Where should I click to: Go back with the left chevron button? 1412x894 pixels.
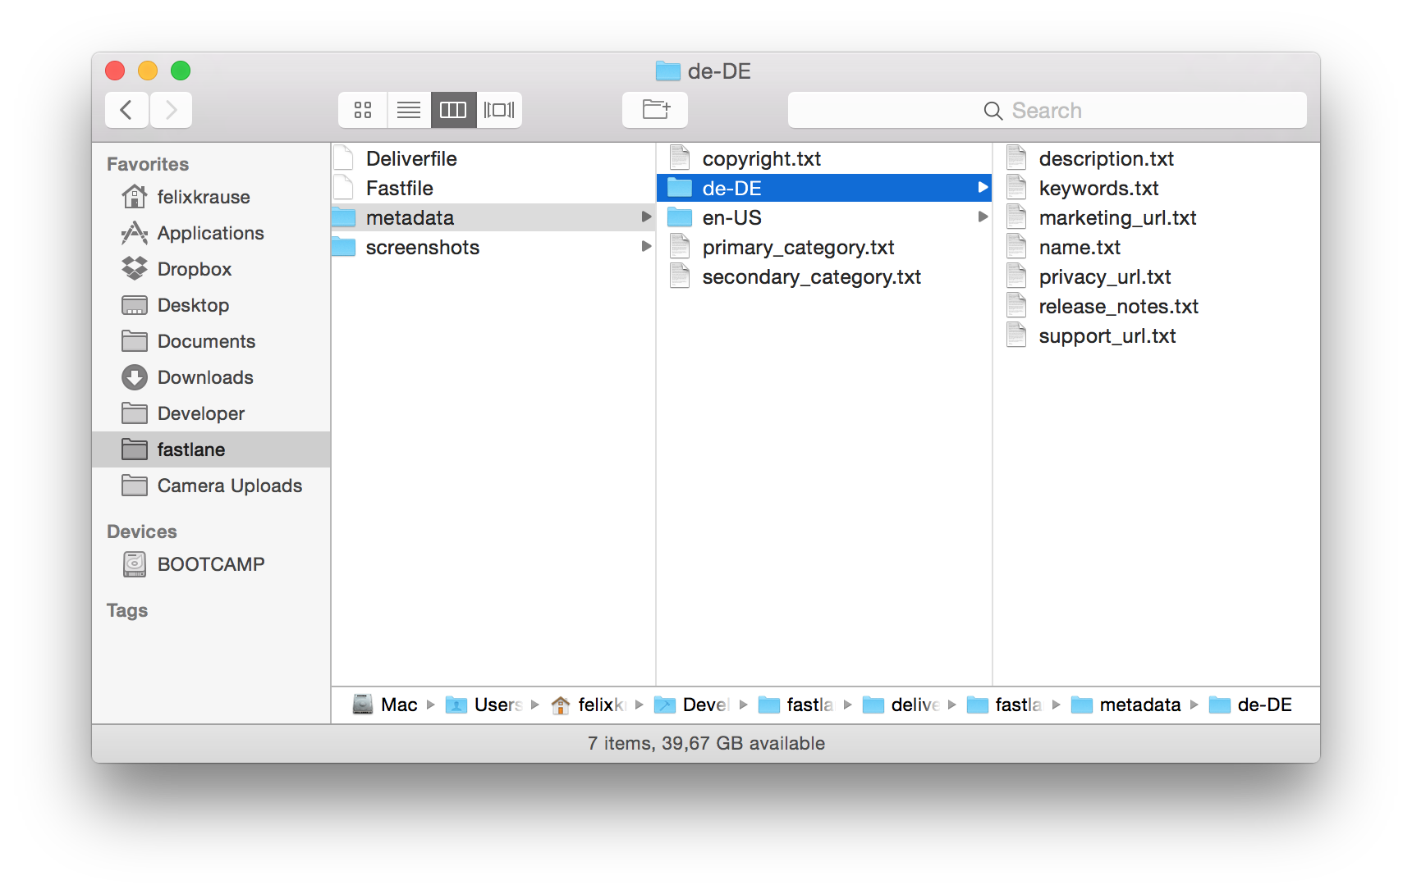[126, 110]
